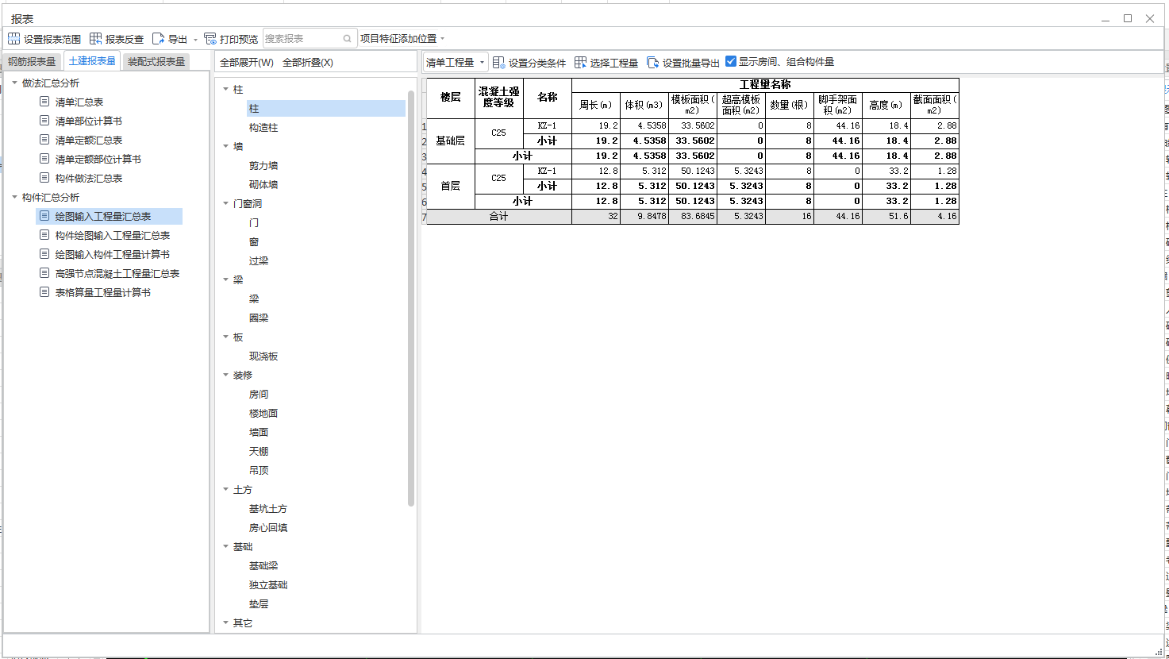The image size is (1169, 659).
Task: Collapse the 做法汇总分析 tree node
Action: (x=14, y=83)
